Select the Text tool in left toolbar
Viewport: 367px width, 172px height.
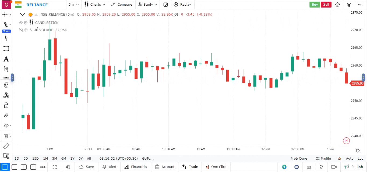pos(6,59)
